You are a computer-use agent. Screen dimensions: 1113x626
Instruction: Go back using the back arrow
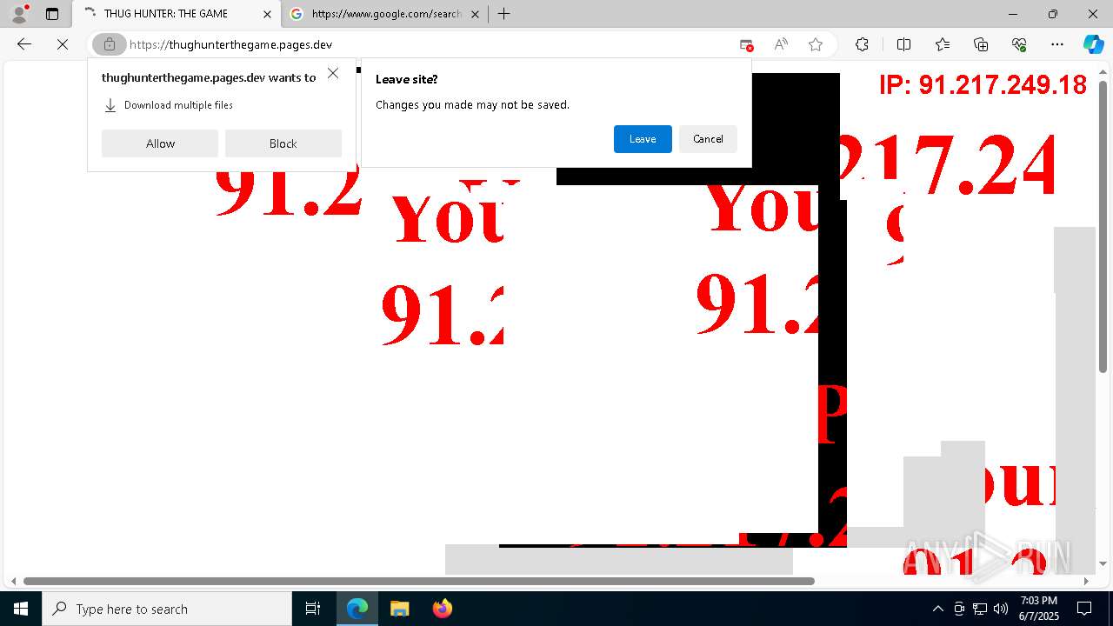(24, 44)
